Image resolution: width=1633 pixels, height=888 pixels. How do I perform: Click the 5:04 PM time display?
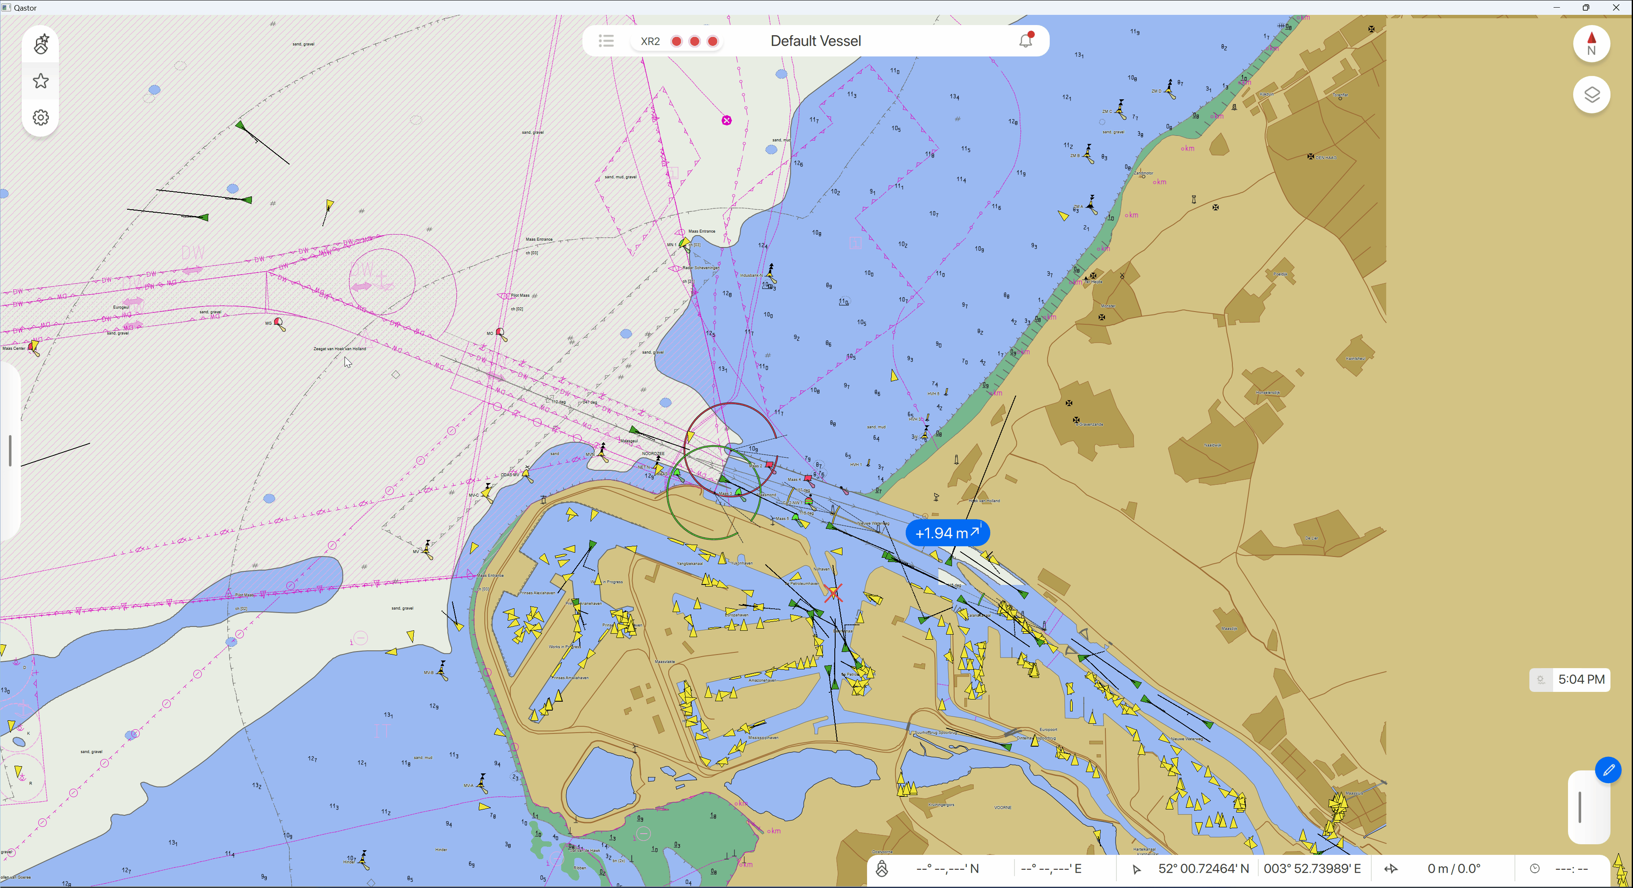tap(1581, 680)
